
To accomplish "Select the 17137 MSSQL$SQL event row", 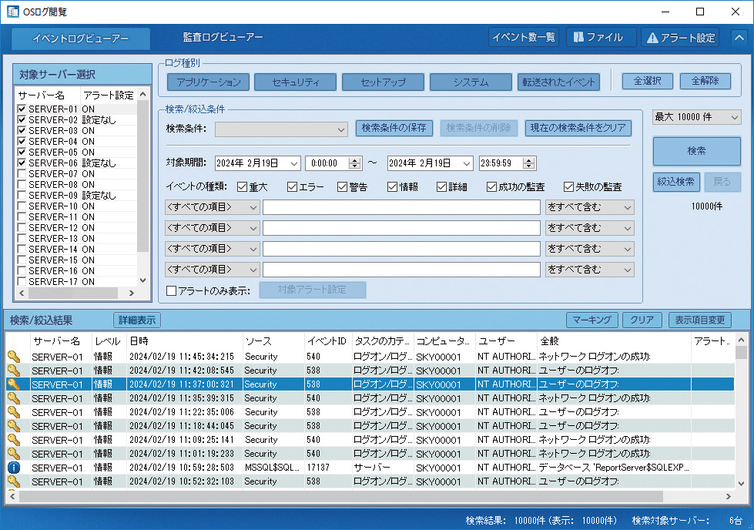I will [x=370, y=468].
